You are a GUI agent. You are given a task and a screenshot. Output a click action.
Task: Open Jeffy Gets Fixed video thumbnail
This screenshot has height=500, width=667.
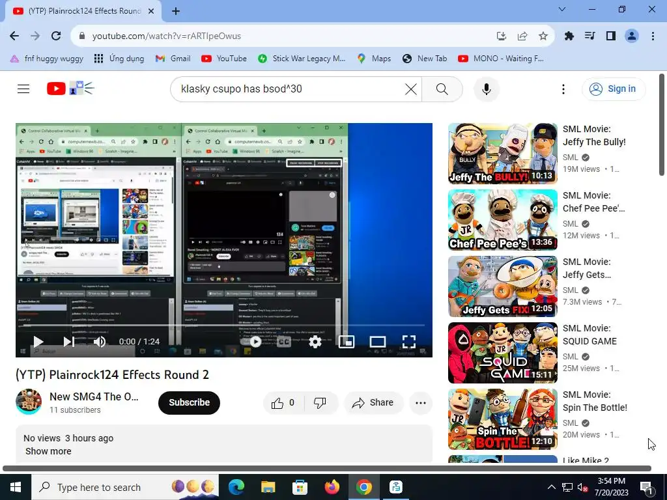[x=502, y=286]
